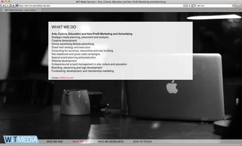Open the STAY IN TOUCH page
Image resolution: width=242 pixels, height=146 pixels.
pyautogui.click(x=143, y=142)
